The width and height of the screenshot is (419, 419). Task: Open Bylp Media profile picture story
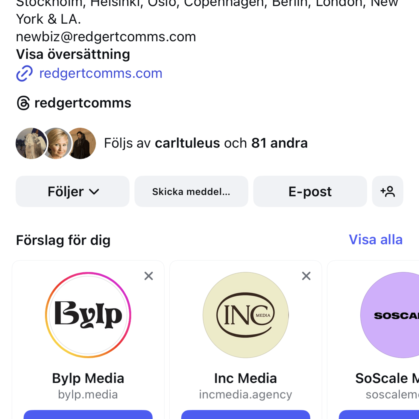[x=88, y=315]
